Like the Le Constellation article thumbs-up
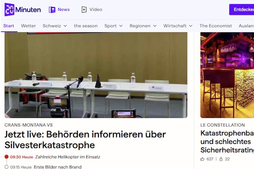 point(203,159)
